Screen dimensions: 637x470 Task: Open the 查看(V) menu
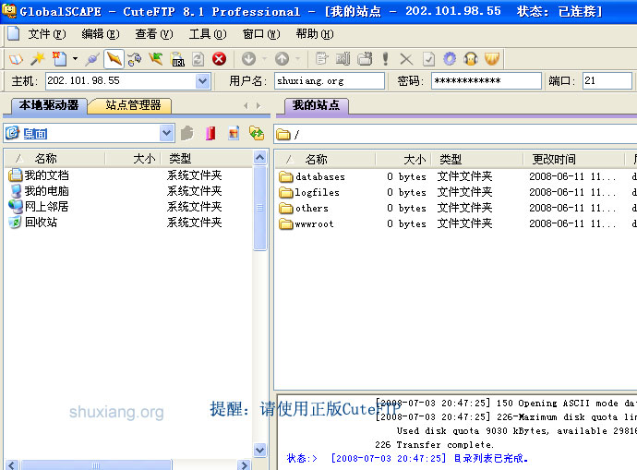tap(154, 34)
